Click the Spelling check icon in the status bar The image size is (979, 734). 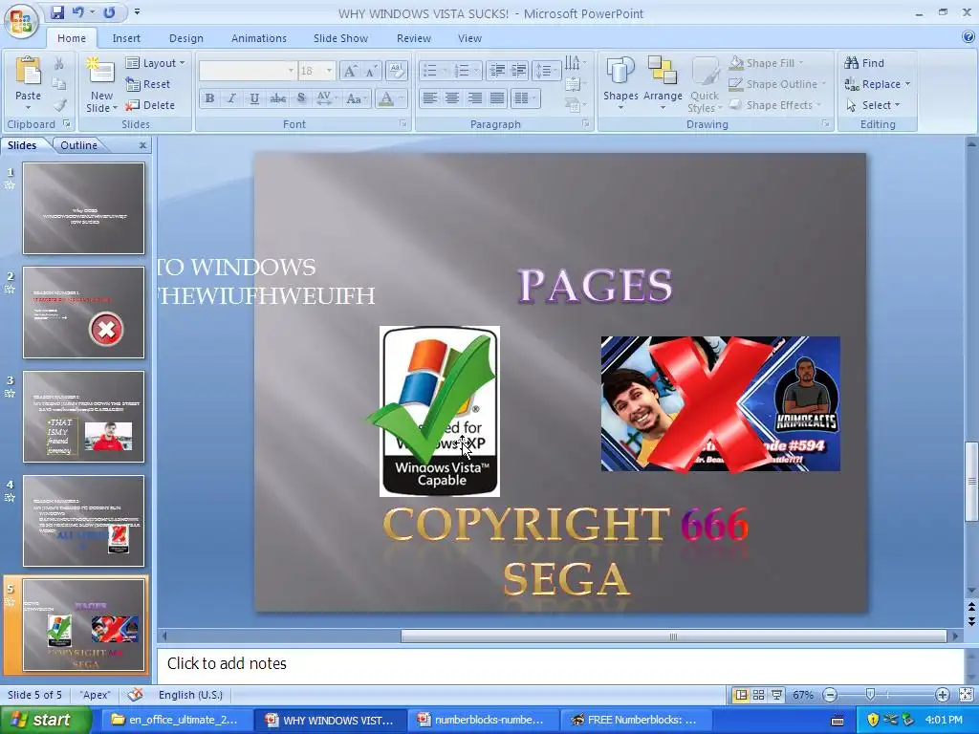tap(135, 695)
